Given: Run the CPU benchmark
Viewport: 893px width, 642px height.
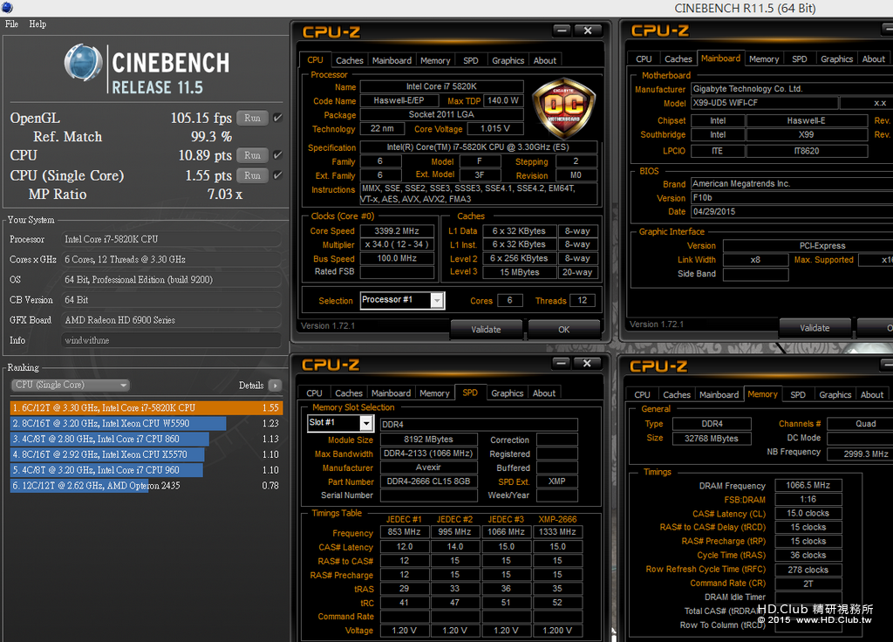Looking at the screenshot, I should click(252, 155).
